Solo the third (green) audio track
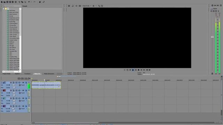The width and height of the screenshot is (223, 125). [x=26, y=98]
